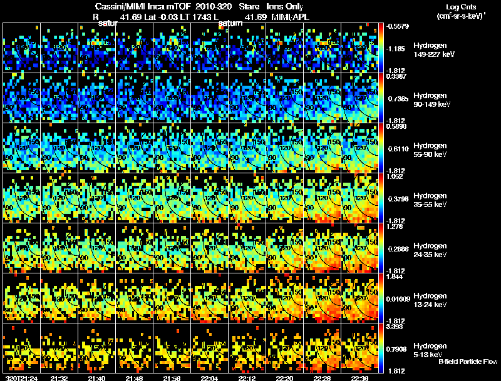501x381 pixels.
Task: Click the color bar beside 90-149 keV row
Action: click(x=381, y=98)
